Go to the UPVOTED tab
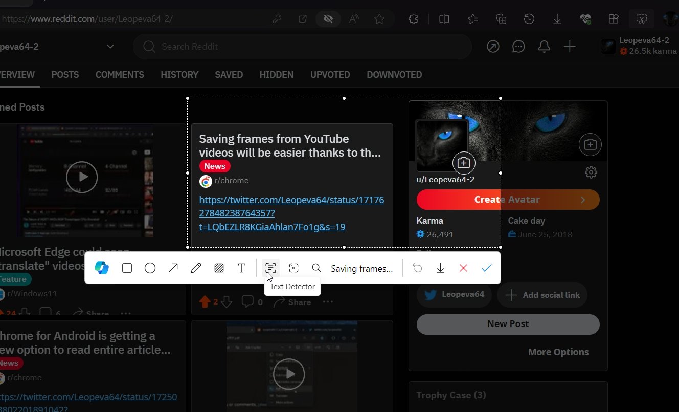The width and height of the screenshot is (679, 412). click(330, 75)
